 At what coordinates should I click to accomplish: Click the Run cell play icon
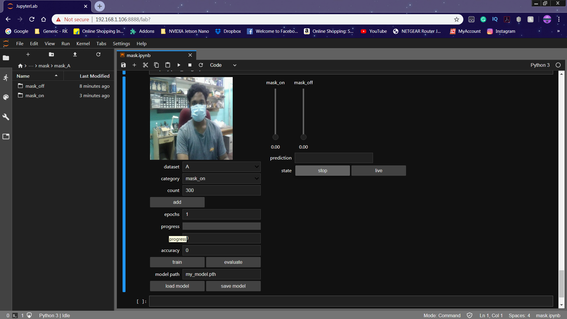coord(179,65)
